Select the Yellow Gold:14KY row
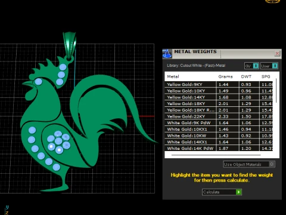This screenshot has height=215, width=286. [x=219, y=97]
